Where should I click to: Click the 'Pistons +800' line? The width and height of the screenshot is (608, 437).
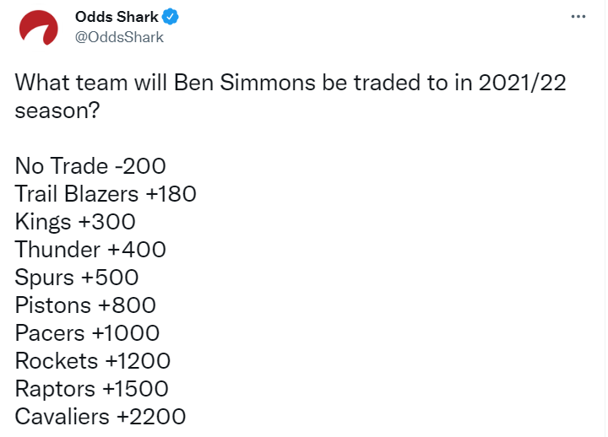85,305
